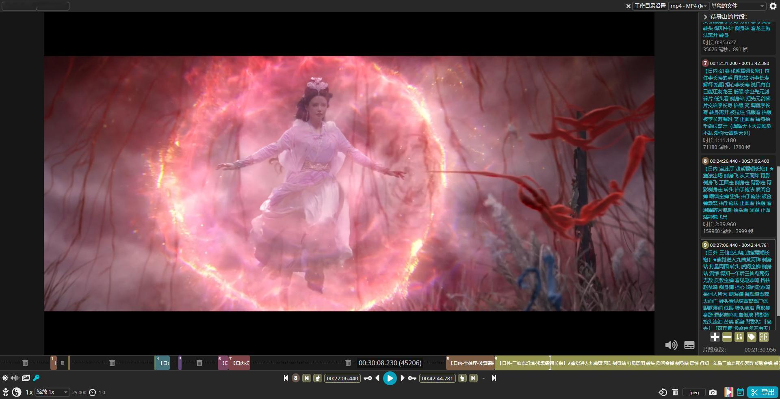Toggle video thumbnails on timeline
This screenshot has width=780, height=399.
[26, 378]
